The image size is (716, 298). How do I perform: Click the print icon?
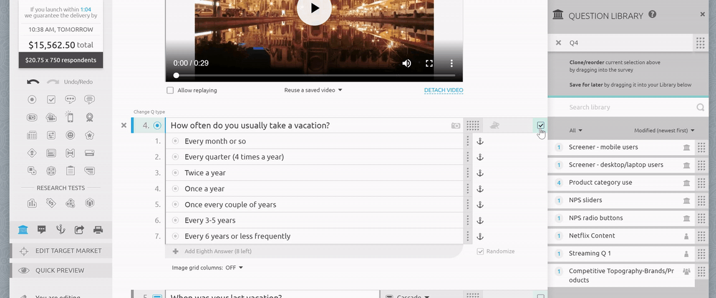[x=98, y=229]
